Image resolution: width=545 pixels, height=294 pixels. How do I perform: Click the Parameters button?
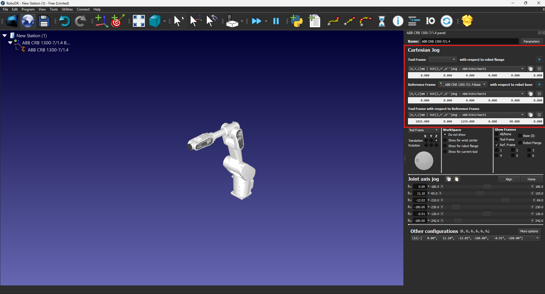point(531,41)
